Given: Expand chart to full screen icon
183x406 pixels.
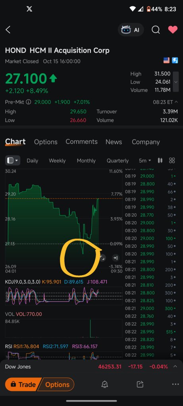Looking at the screenshot, I should pos(103,258).
